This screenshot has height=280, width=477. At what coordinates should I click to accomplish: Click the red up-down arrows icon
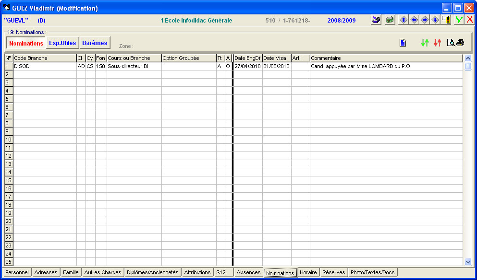tap(438, 43)
